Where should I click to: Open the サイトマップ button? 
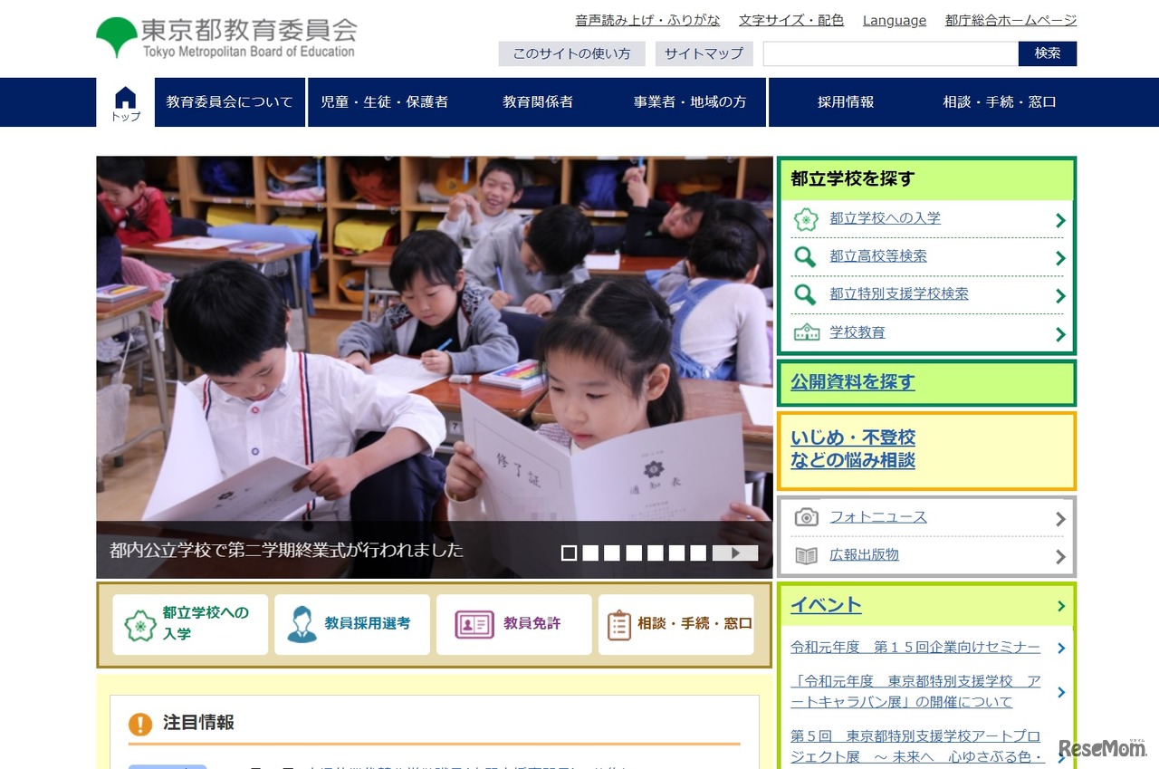pos(704,53)
